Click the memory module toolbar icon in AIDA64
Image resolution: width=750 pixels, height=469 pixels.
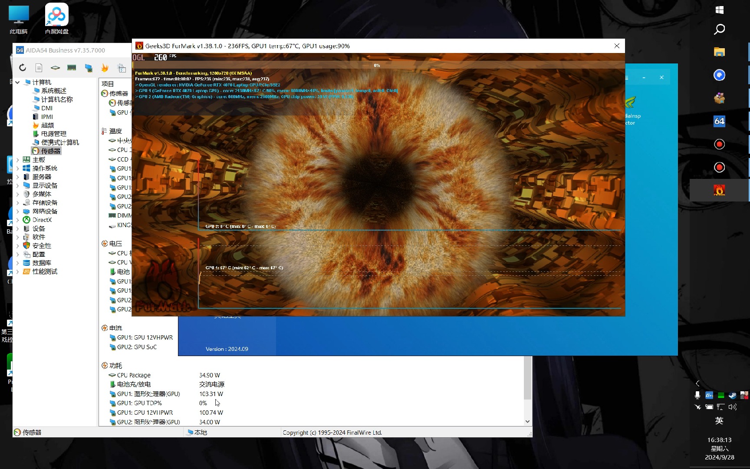coord(72,68)
